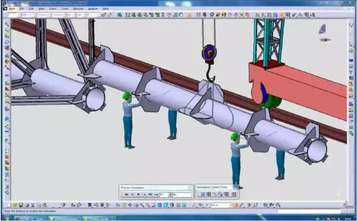This screenshot has width=357, height=221.
Task: Switch to the first taskbar application button
Action: [31, 219]
